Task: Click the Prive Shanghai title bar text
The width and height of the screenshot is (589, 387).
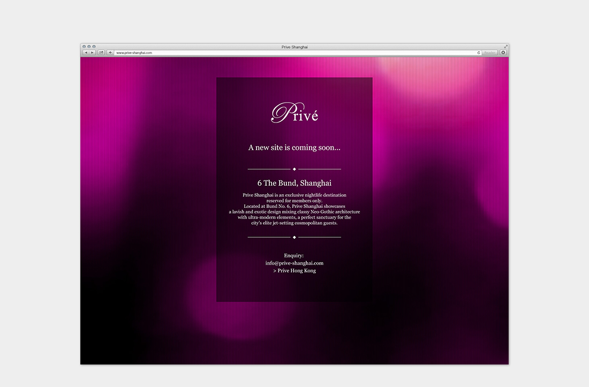Action: 294,47
